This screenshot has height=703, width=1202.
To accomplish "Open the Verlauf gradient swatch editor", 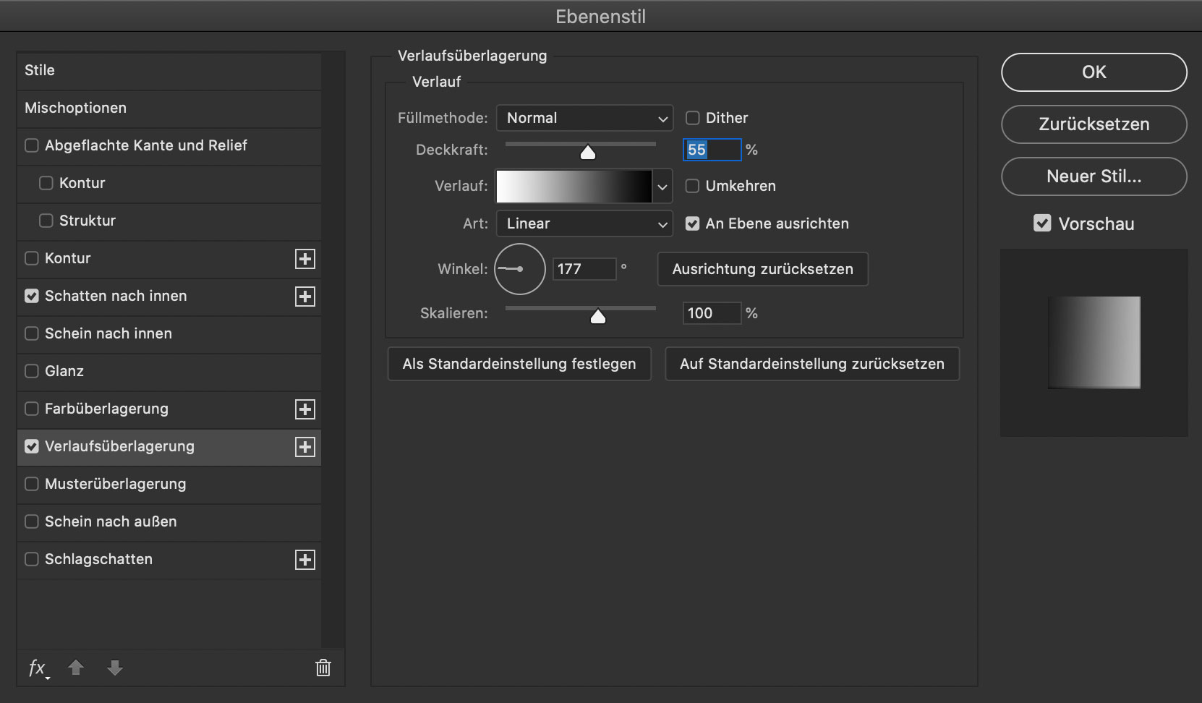I will click(574, 187).
